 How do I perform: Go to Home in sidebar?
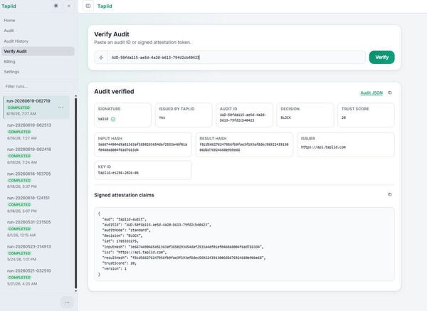pos(9,21)
